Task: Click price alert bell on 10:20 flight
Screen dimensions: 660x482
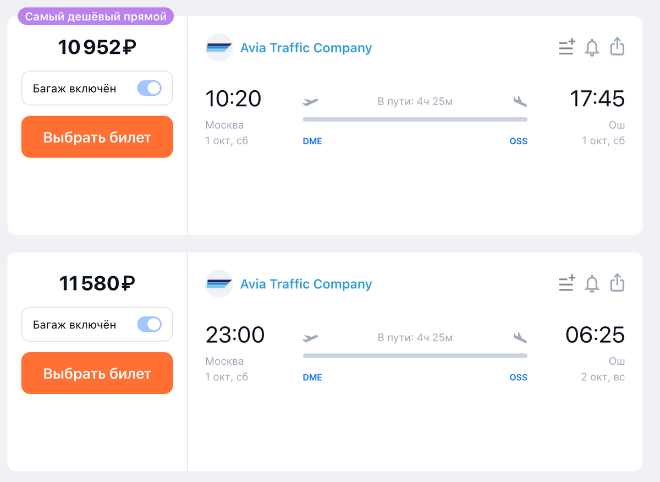Action: click(x=592, y=48)
